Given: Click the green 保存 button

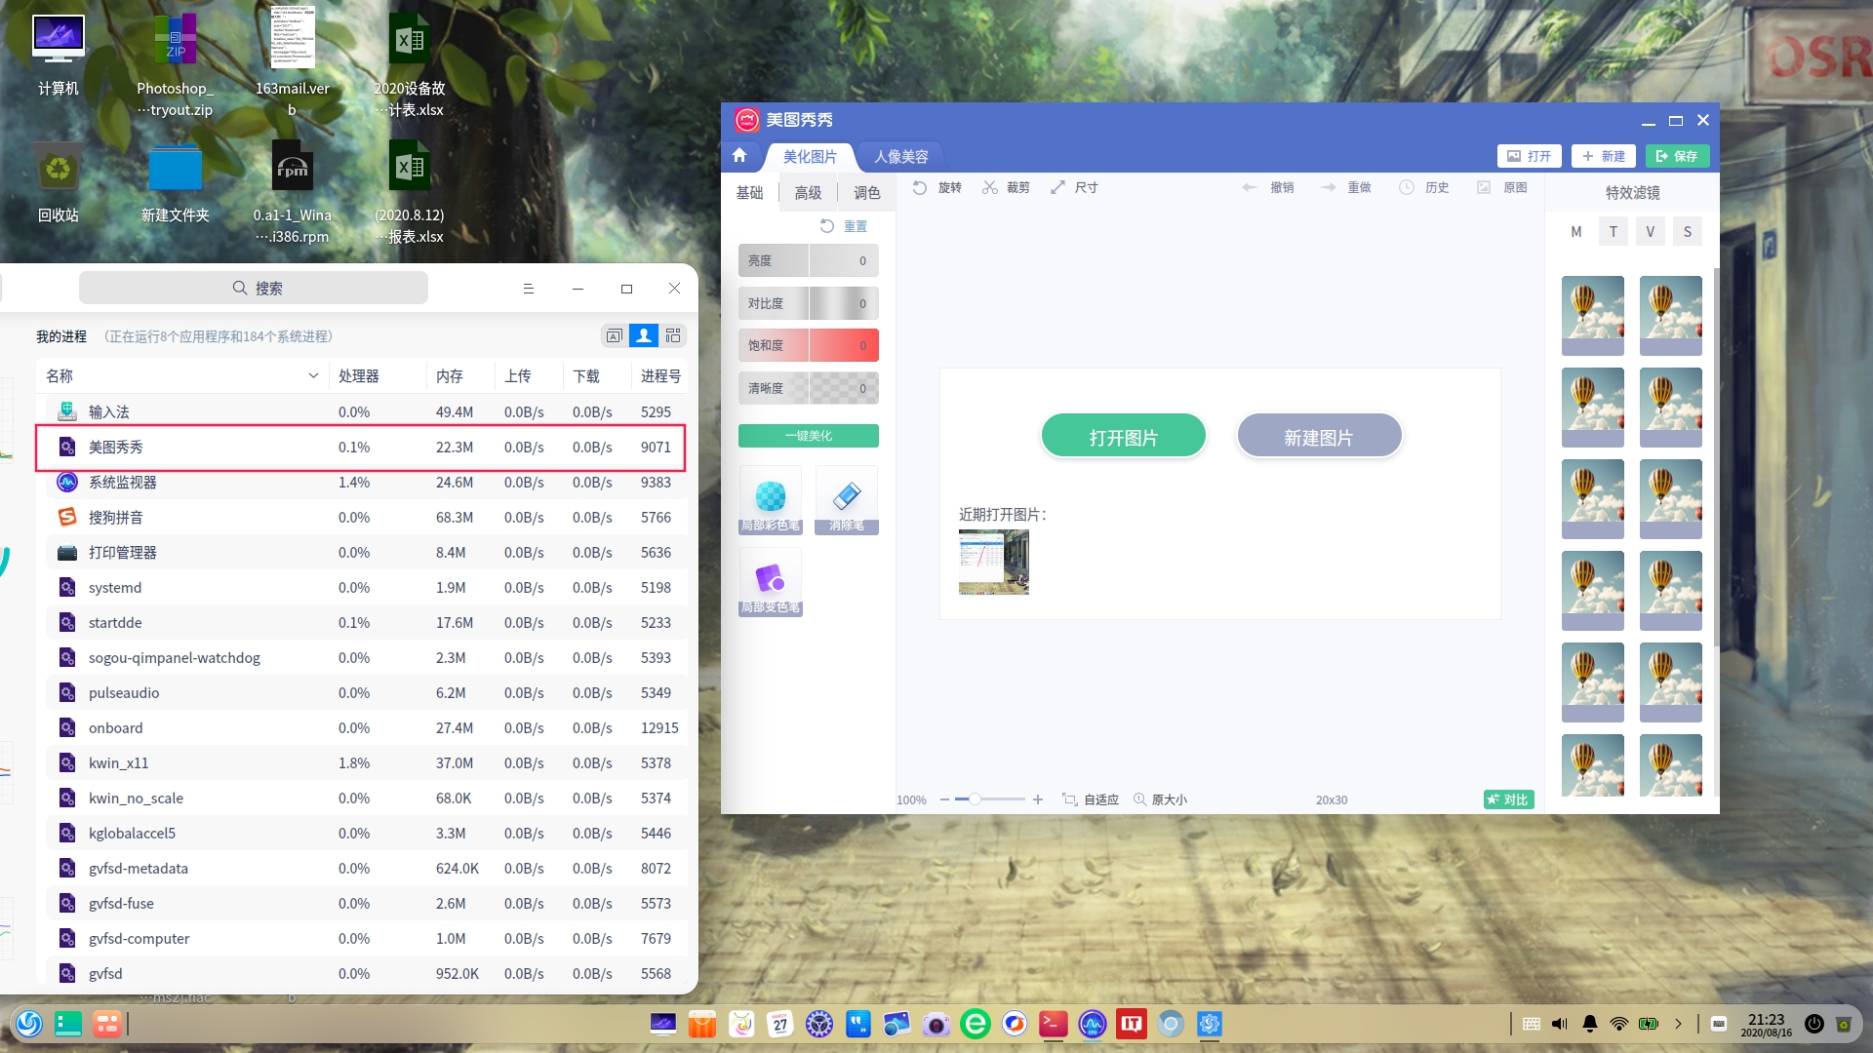Looking at the screenshot, I should click(1678, 156).
